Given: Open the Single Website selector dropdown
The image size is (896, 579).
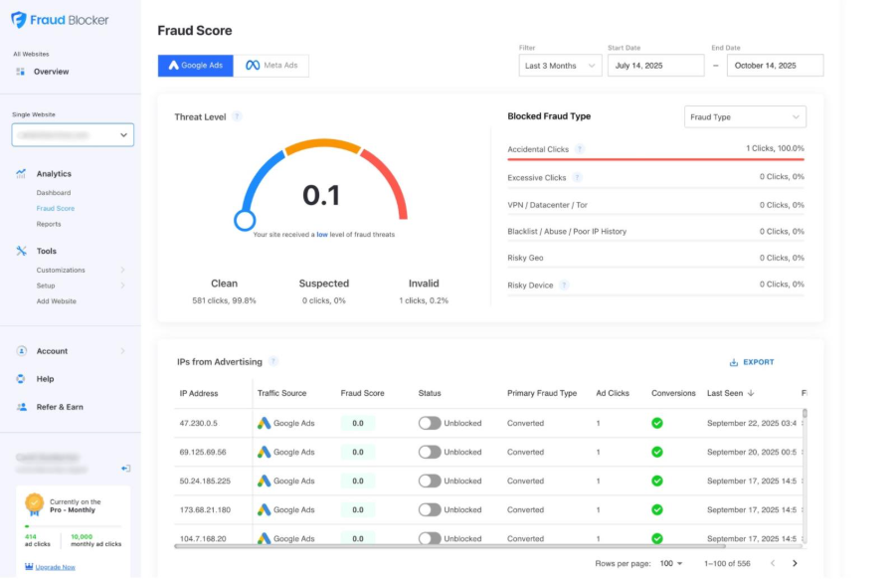Looking at the screenshot, I should pos(73,134).
